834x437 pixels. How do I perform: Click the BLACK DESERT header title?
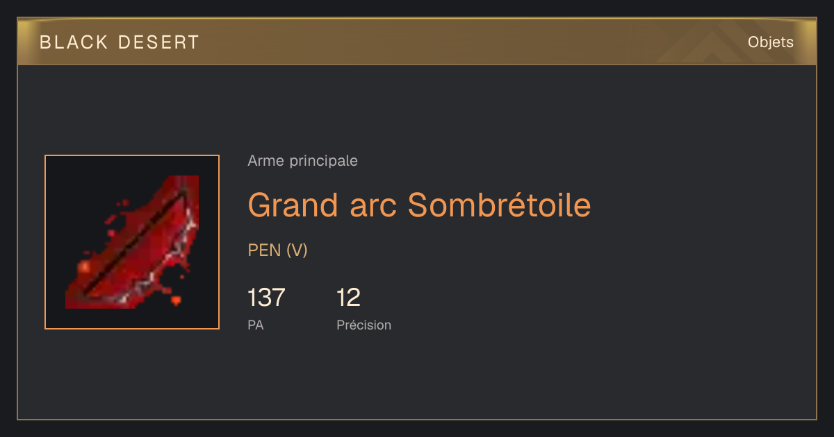click(x=120, y=42)
